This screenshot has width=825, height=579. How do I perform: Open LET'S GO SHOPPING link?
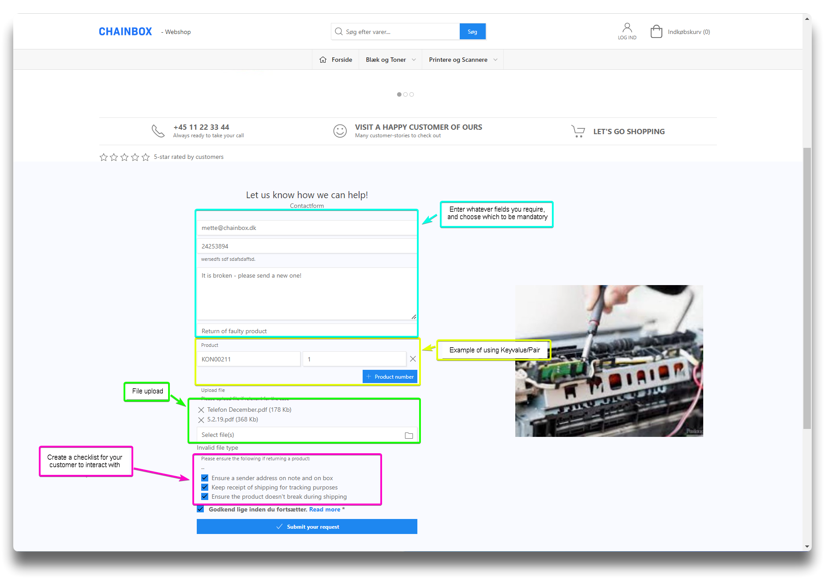pyautogui.click(x=629, y=132)
